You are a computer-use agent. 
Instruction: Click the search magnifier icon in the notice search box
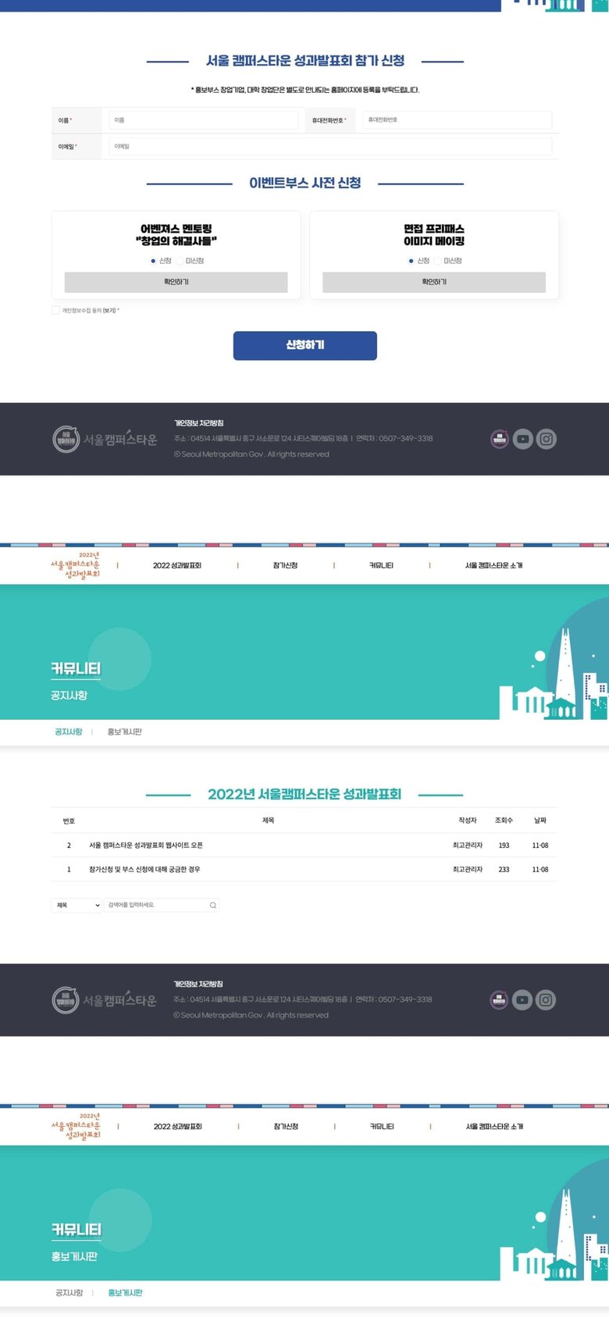(x=212, y=905)
